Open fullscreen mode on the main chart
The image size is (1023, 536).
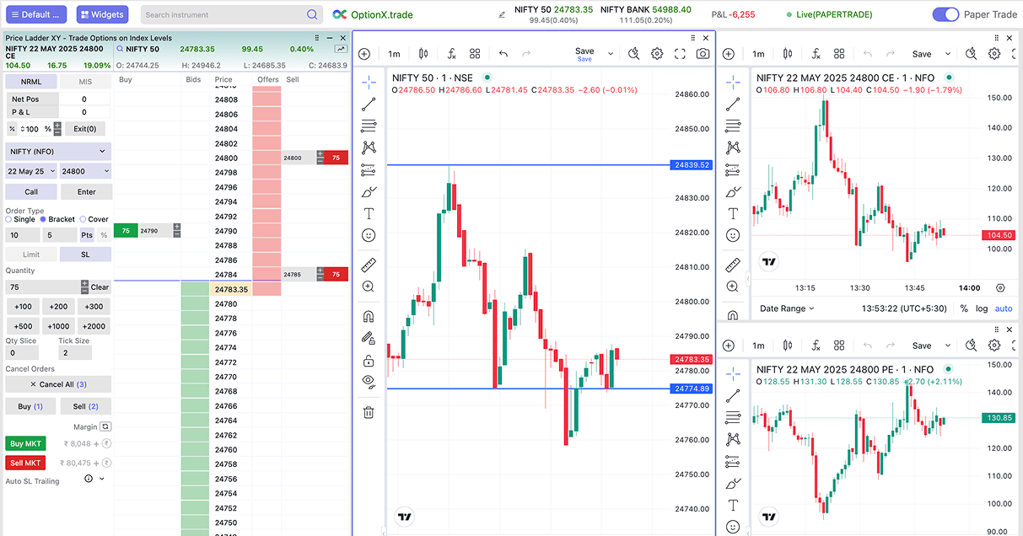[680, 54]
